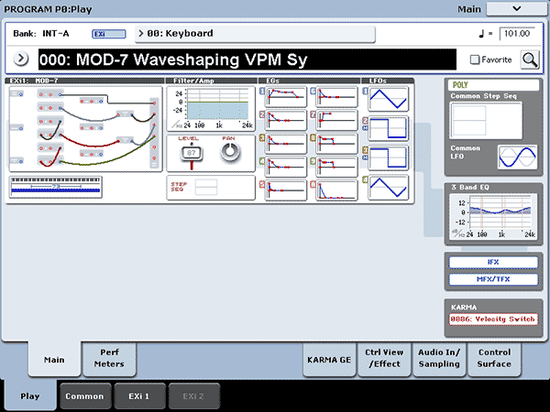Click the Pan knob
550x412 pixels.
click(229, 153)
